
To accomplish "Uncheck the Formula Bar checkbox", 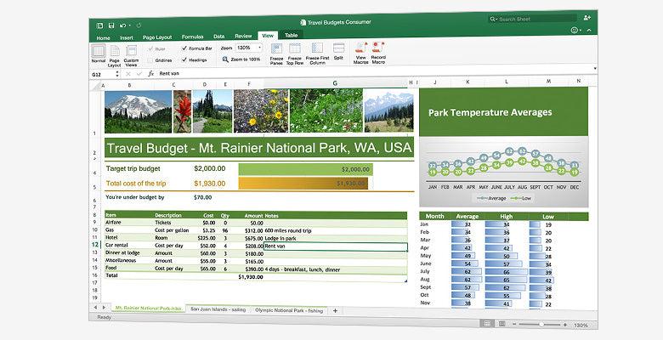I will [x=184, y=48].
